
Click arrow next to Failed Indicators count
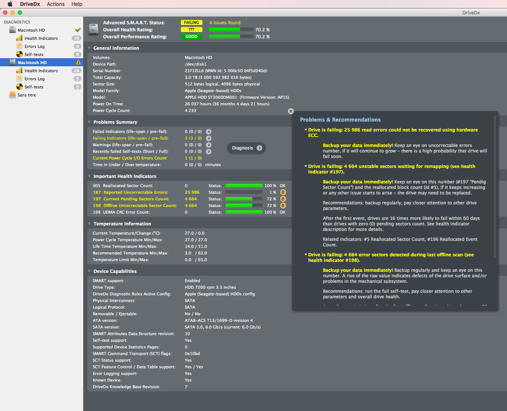pos(209,131)
